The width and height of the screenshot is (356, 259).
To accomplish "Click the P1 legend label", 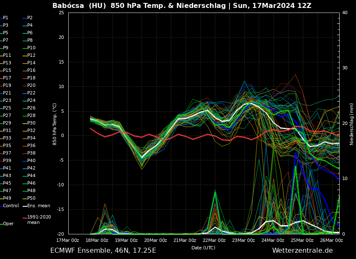I will pyautogui.click(x=5, y=18).
